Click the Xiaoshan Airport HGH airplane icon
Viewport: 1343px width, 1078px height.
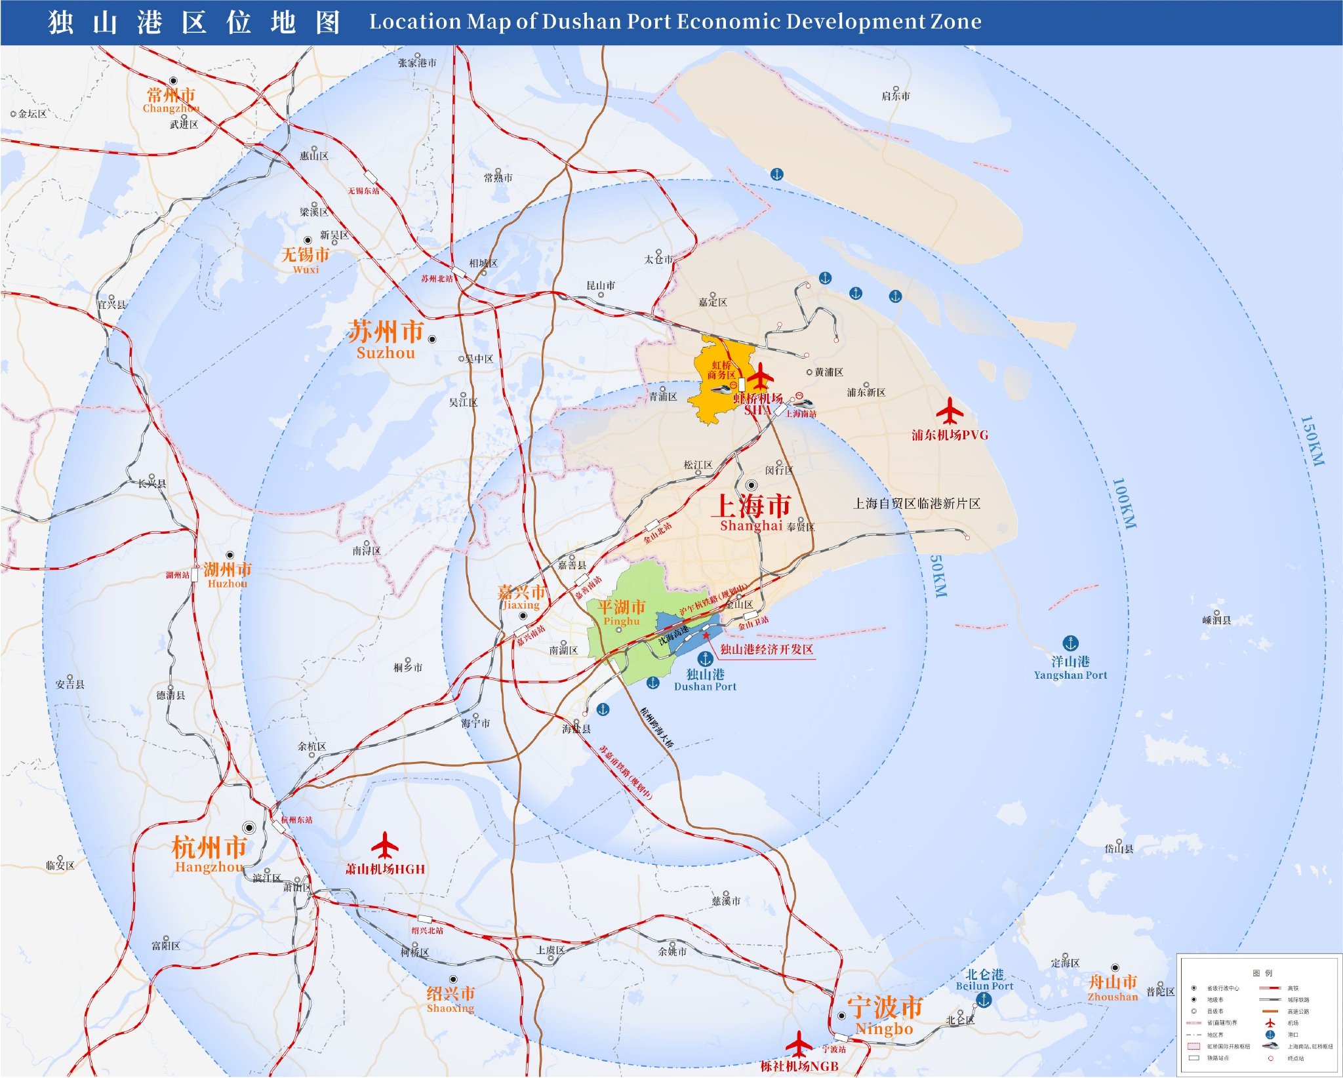385,845
